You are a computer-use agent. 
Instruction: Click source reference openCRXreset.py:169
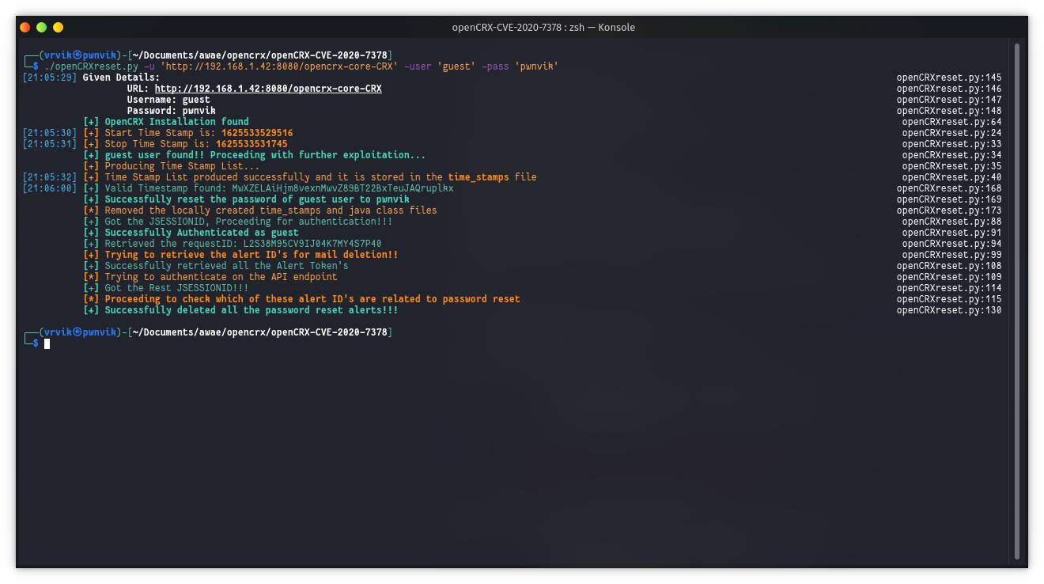pos(949,199)
